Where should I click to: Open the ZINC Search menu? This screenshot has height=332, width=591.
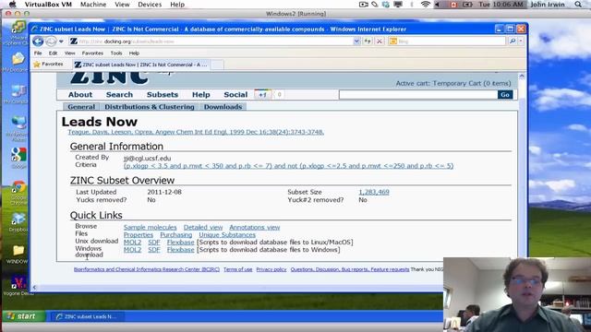click(x=119, y=94)
